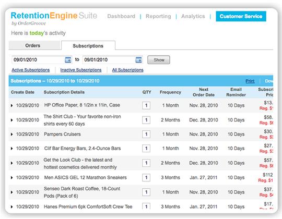Image resolution: width=282 pixels, height=219 pixels.
Task: Click the Next Order Date column header
Action: pyautogui.click(x=204, y=92)
